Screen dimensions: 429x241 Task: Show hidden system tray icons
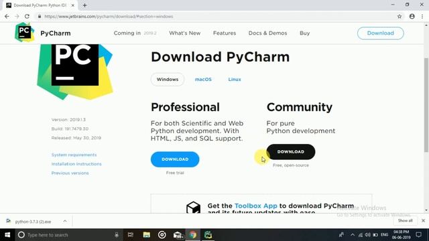tap(353, 235)
